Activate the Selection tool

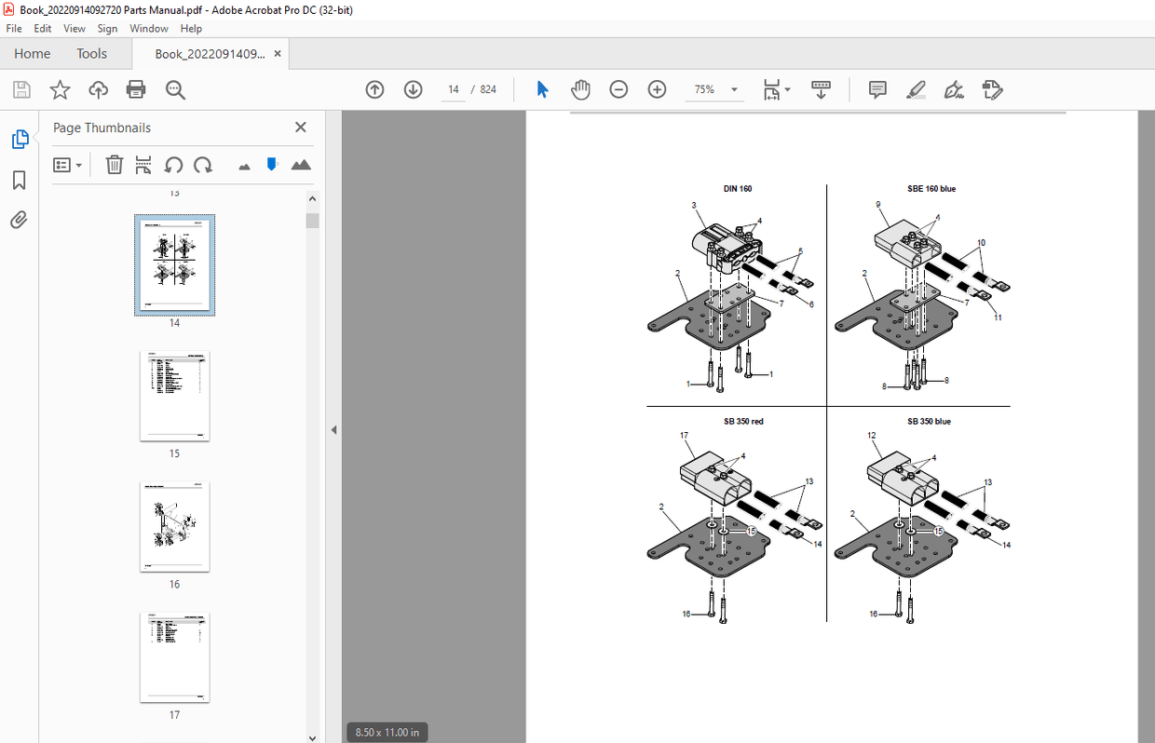click(542, 89)
